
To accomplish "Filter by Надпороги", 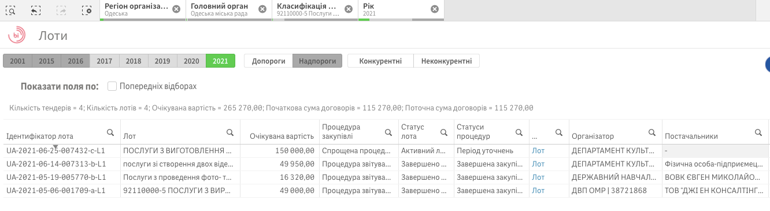I will point(317,61).
